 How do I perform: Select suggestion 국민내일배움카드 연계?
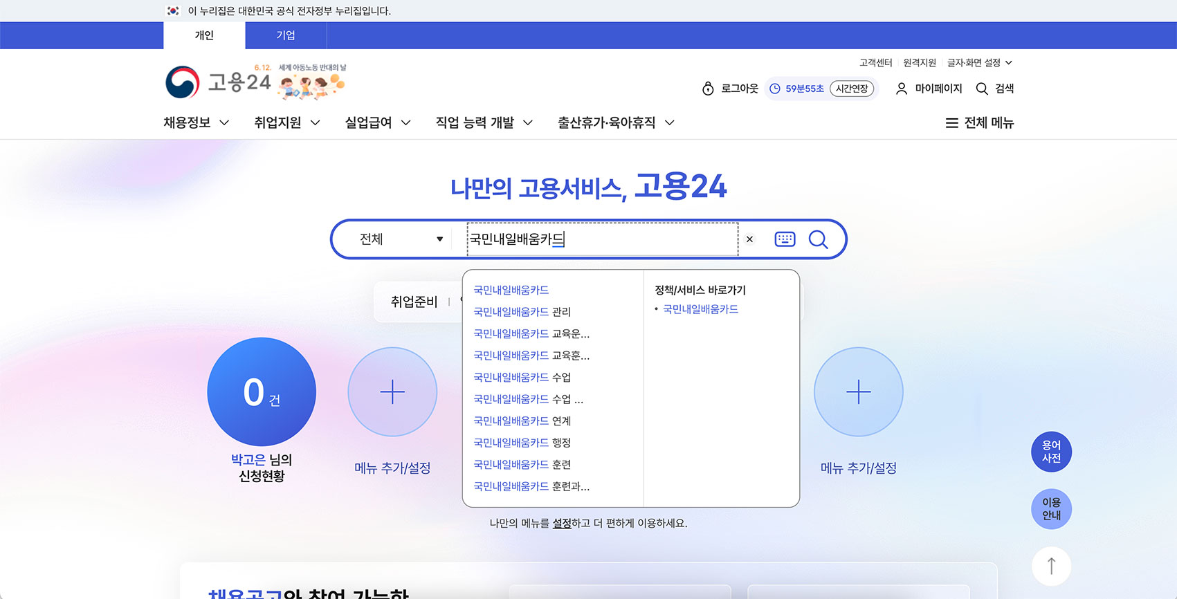tap(522, 421)
